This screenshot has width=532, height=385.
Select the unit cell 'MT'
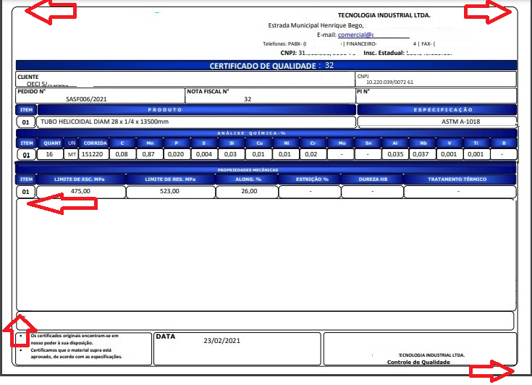[x=72, y=155]
